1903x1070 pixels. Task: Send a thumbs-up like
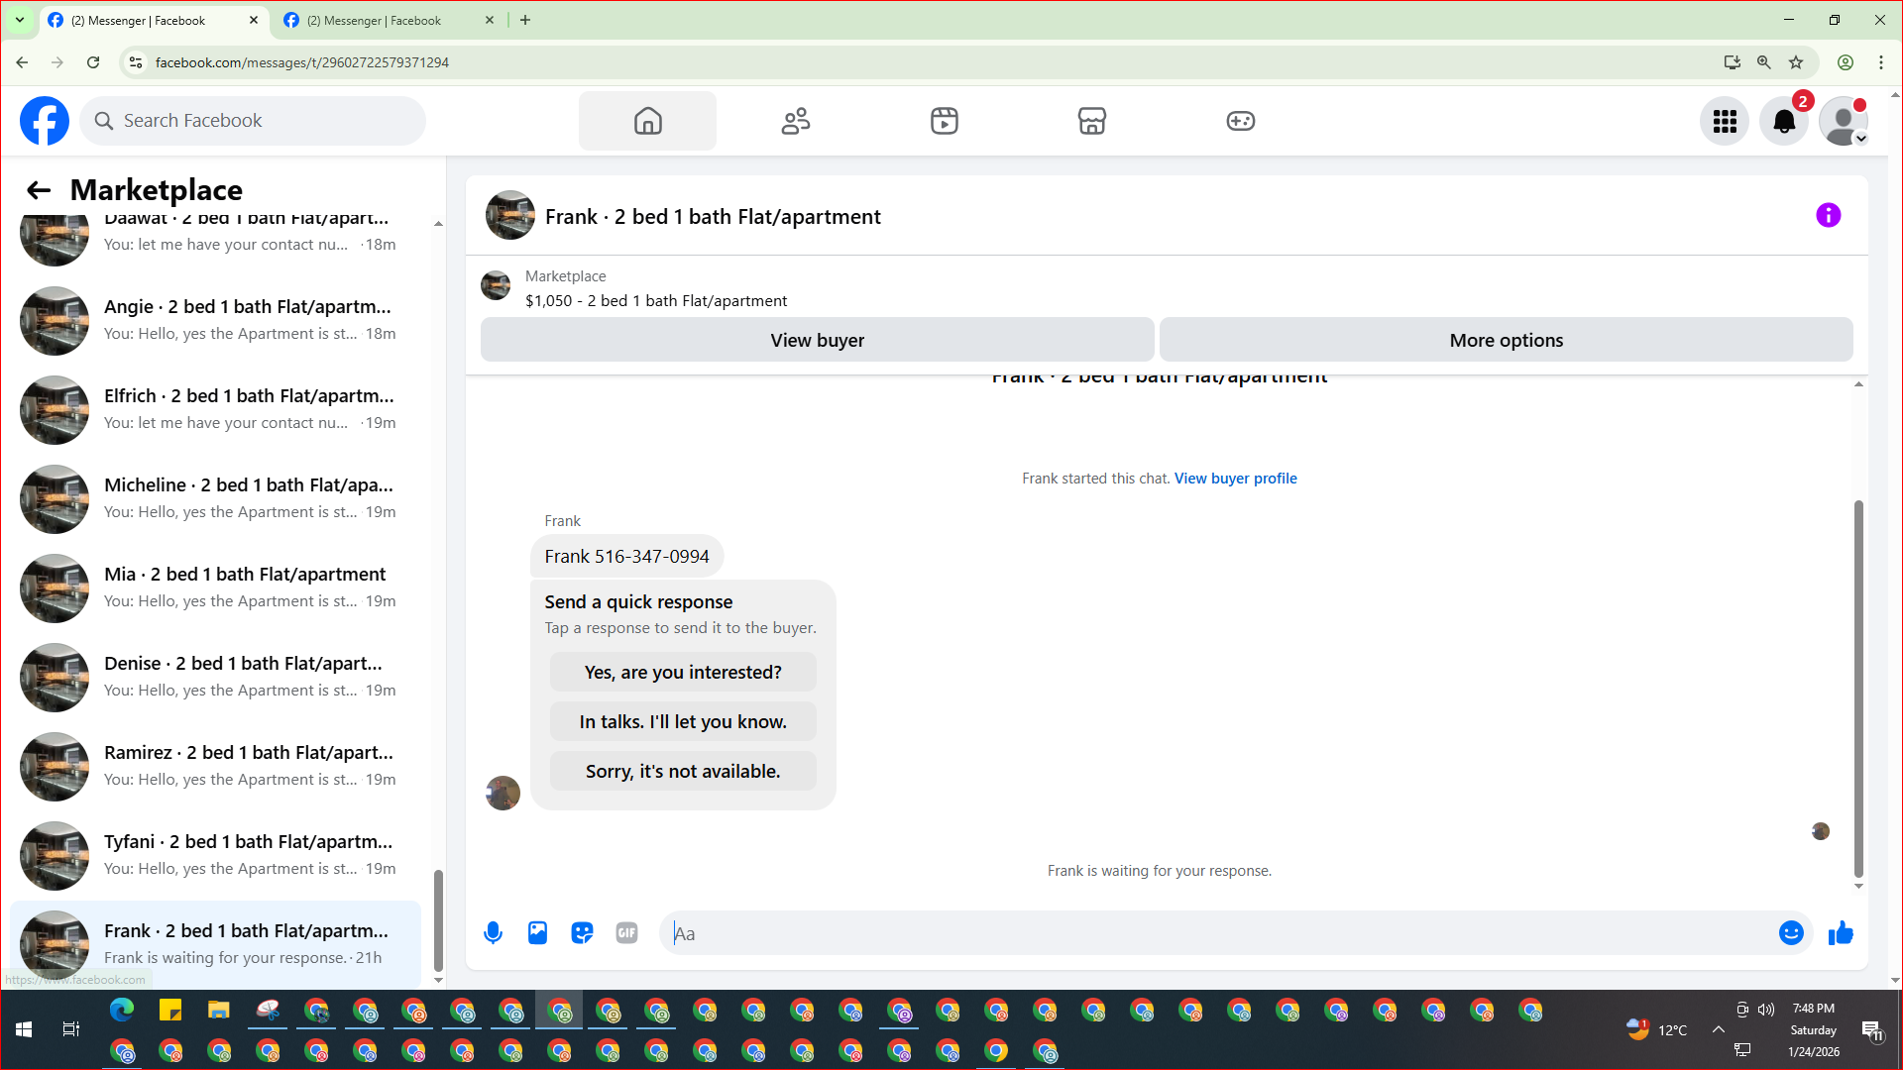click(1841, 932)
